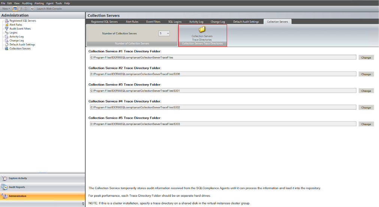Toggle the console tree toolbar icon
Screen dimensions: 379x207
(15, 9)
